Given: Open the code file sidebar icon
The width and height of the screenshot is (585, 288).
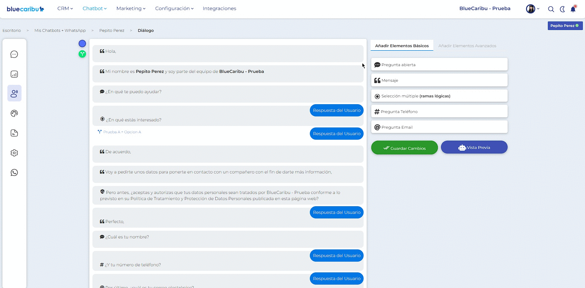Looking at the screenshot, I should tap(14, 133).
